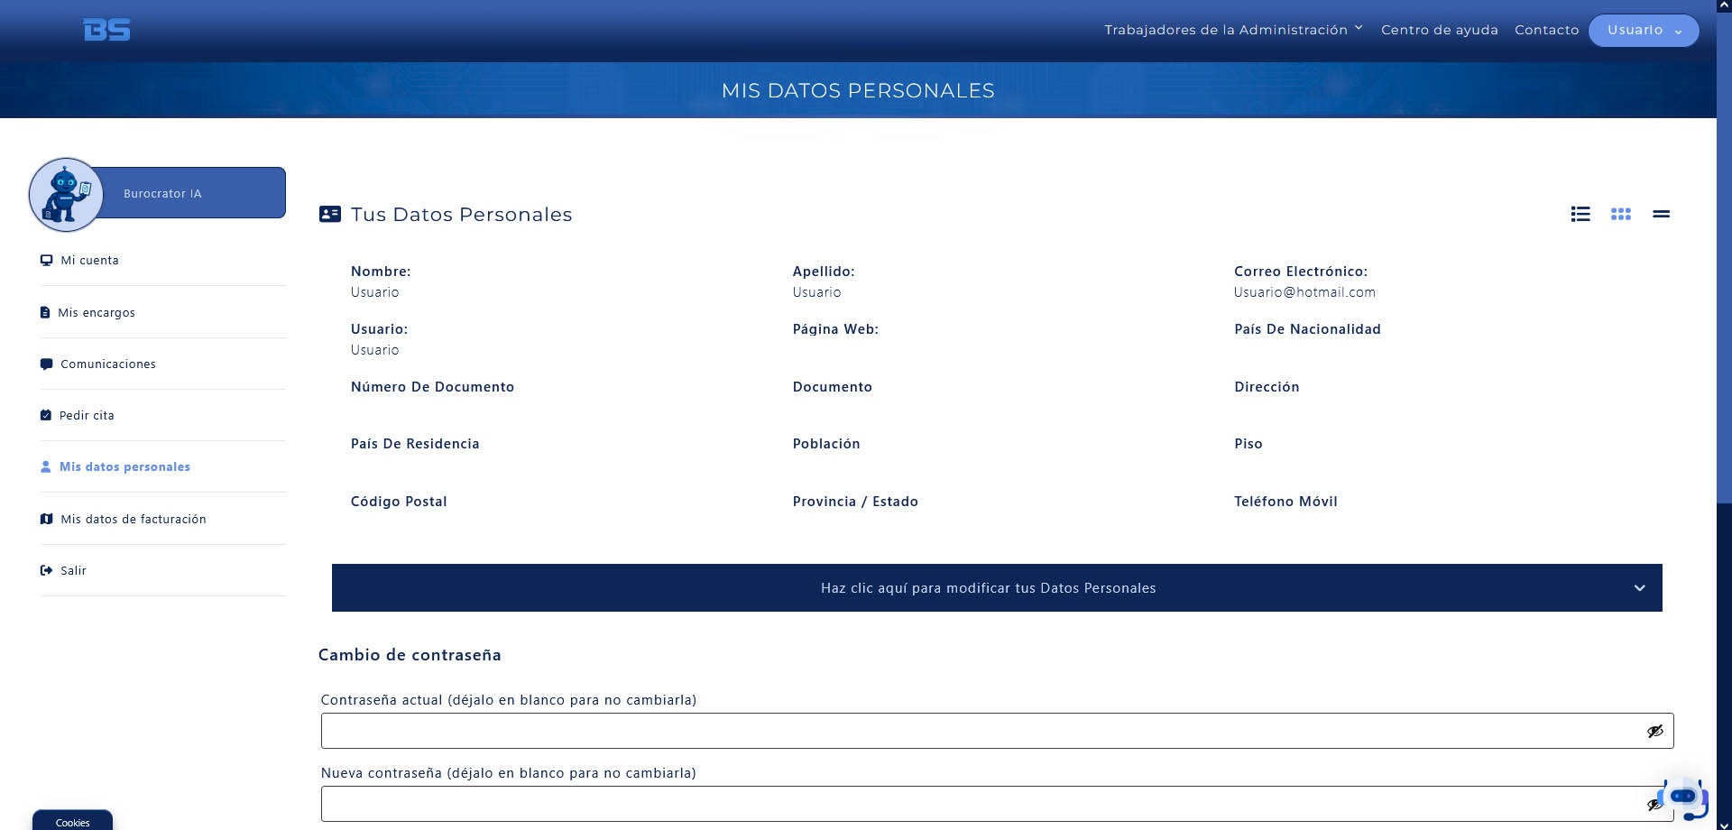The height and width of the screenshot is (830, 1732).
Task: Open the Centro de ayuda link
Action: [1439, 30]
